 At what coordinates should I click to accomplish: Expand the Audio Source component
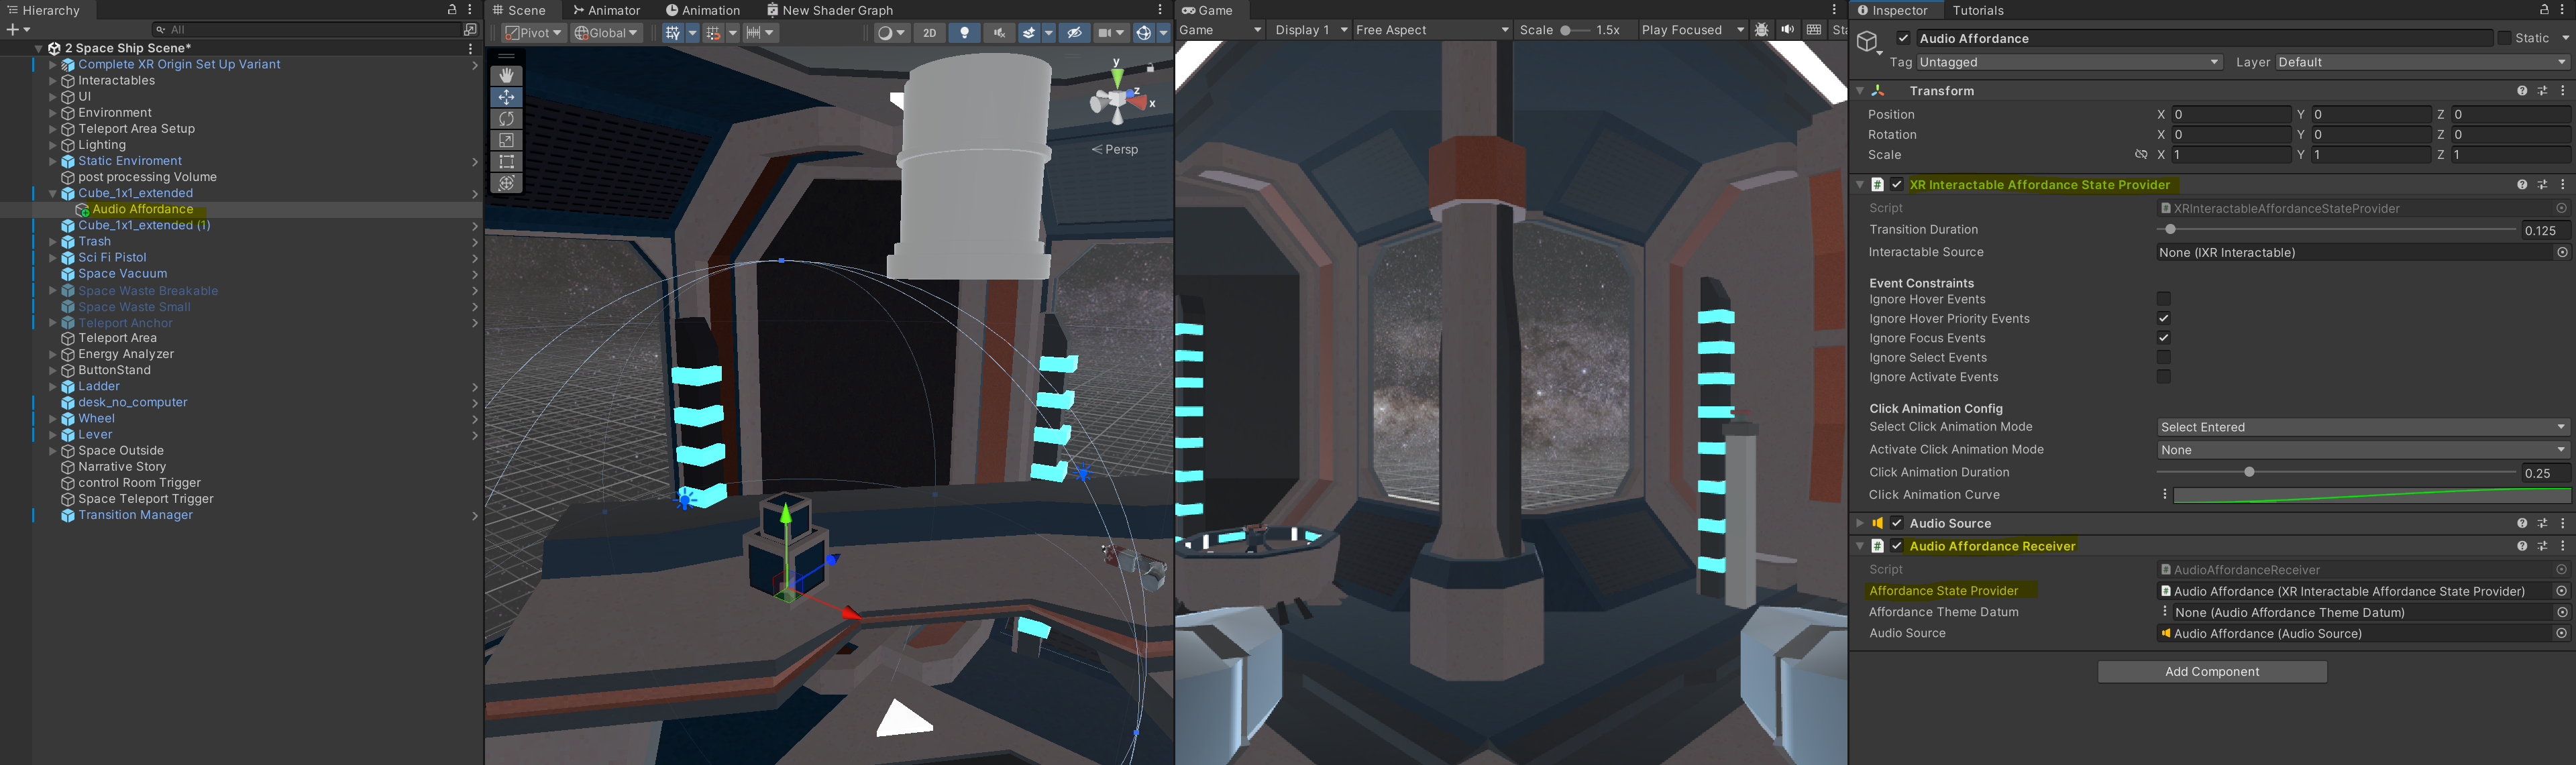pos(1860,523)
